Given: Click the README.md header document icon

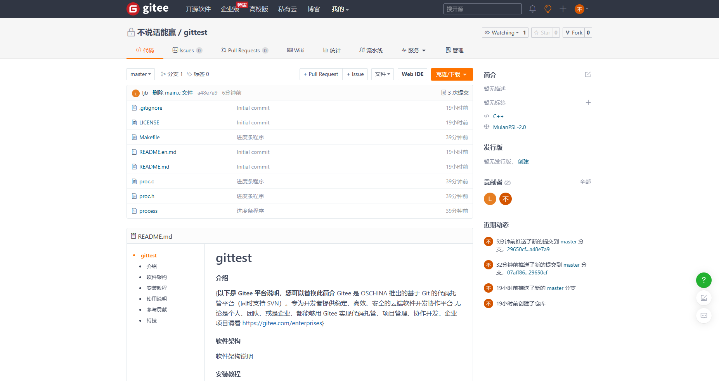Looking at the screenshot, I should click(133, 236).
